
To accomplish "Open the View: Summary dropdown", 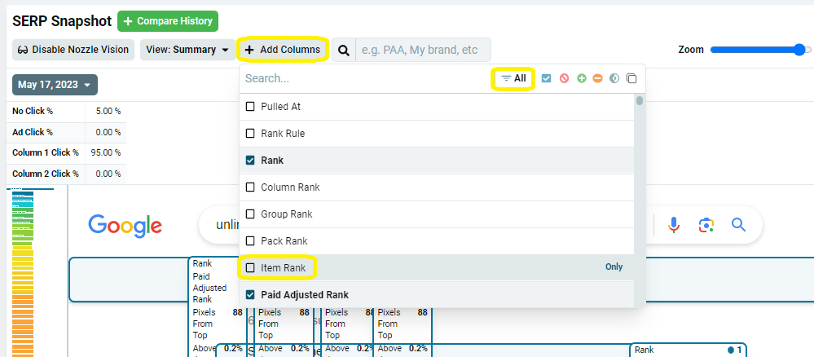I will tap(187, 50).
